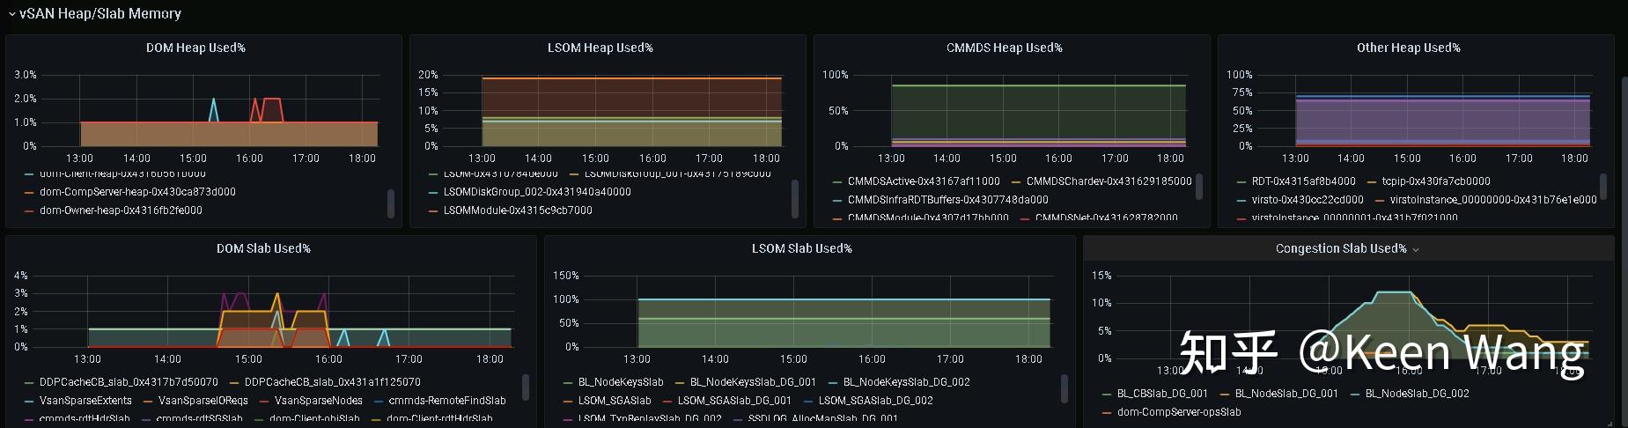Click the LSOMModule-0x4315c9cb7000 legend color line
1628x428 pixels.
433,211
